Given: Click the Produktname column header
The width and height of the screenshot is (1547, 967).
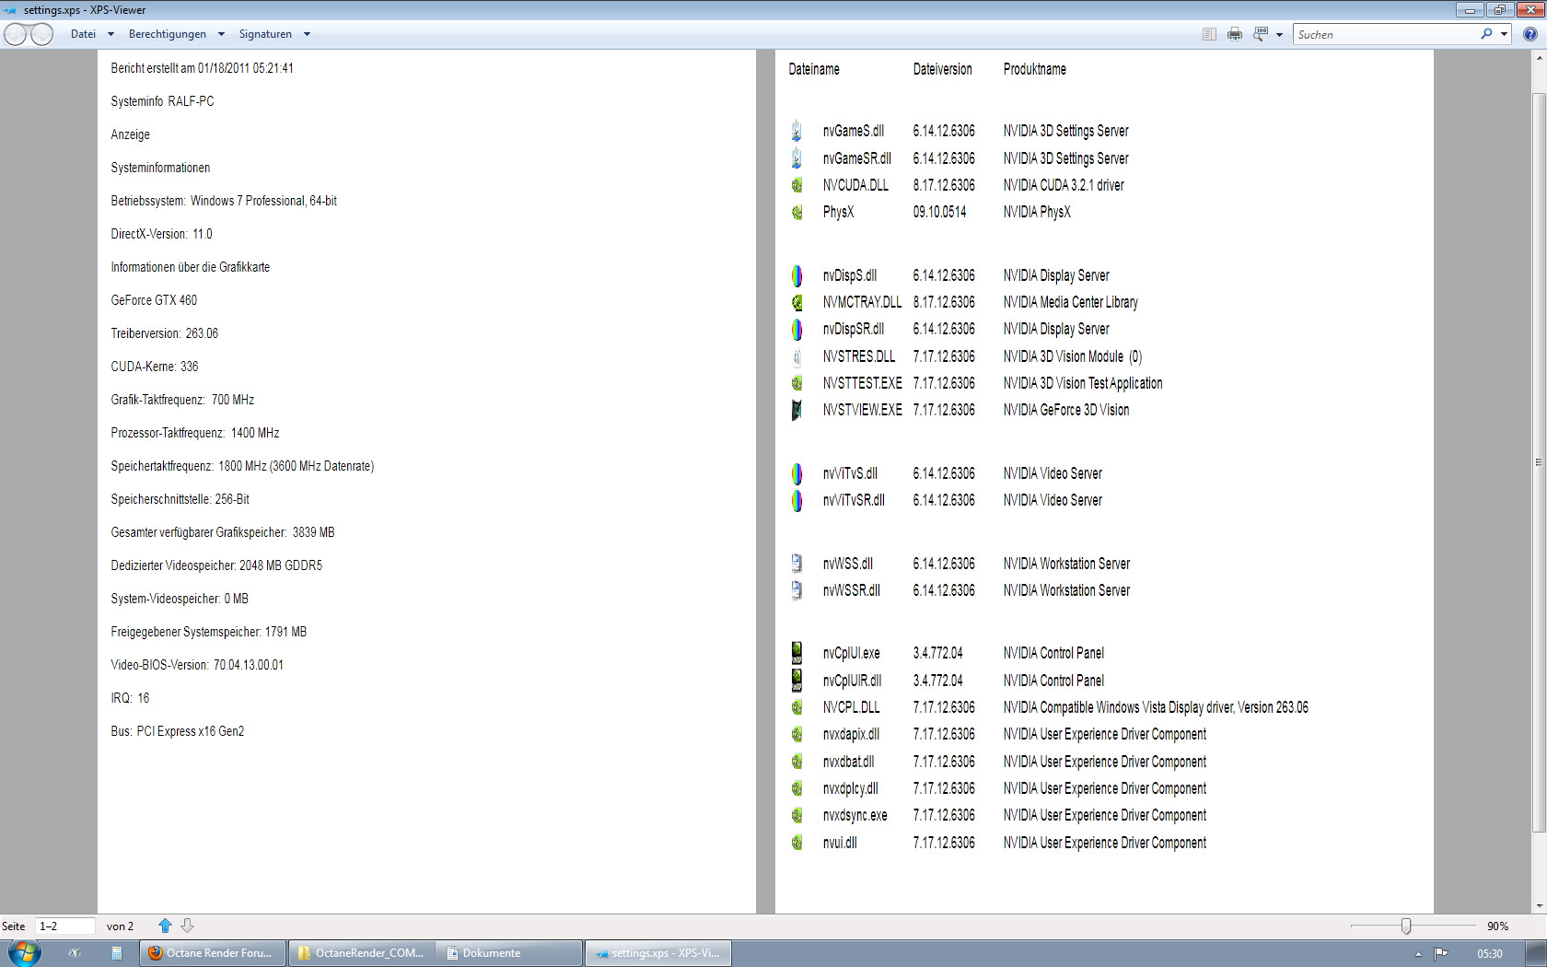Looking at the screenshot, I should point(1035,69).
